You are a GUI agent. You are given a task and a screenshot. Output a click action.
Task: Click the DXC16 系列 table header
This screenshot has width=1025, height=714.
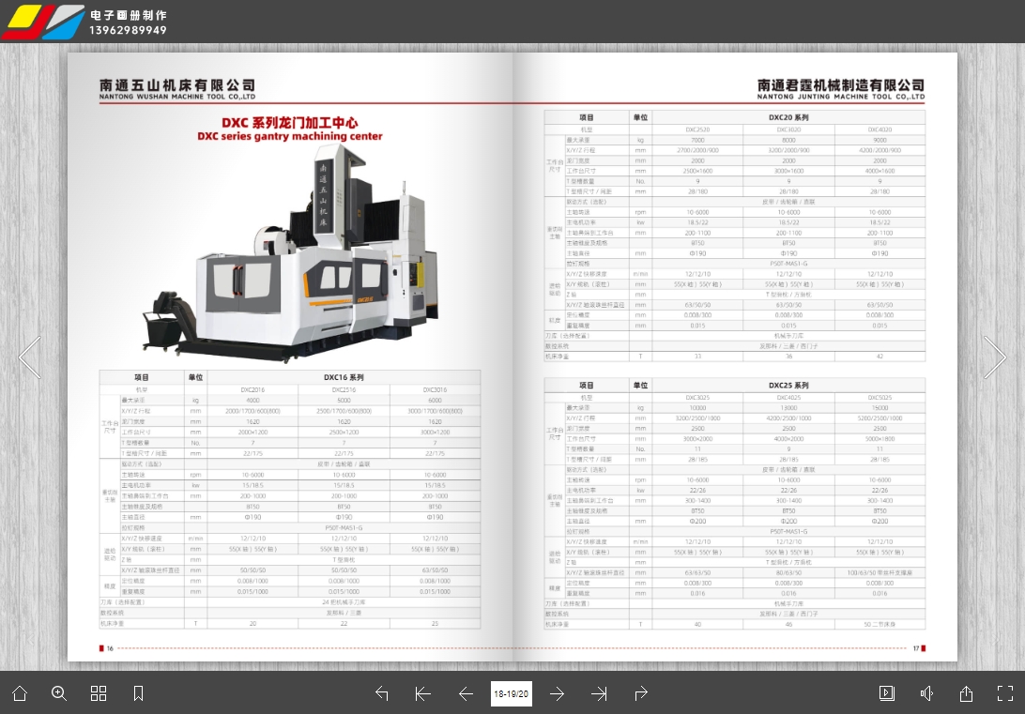(x=344, y=377)
